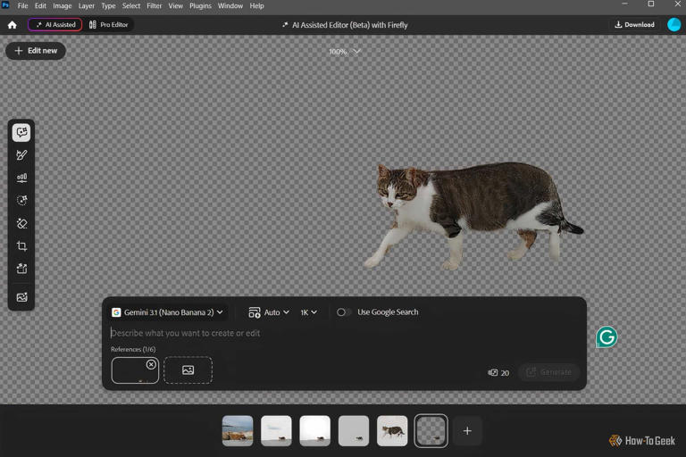Open the Filter menu
The width and height of the screenshot is (686, 457).
(154, 5)
